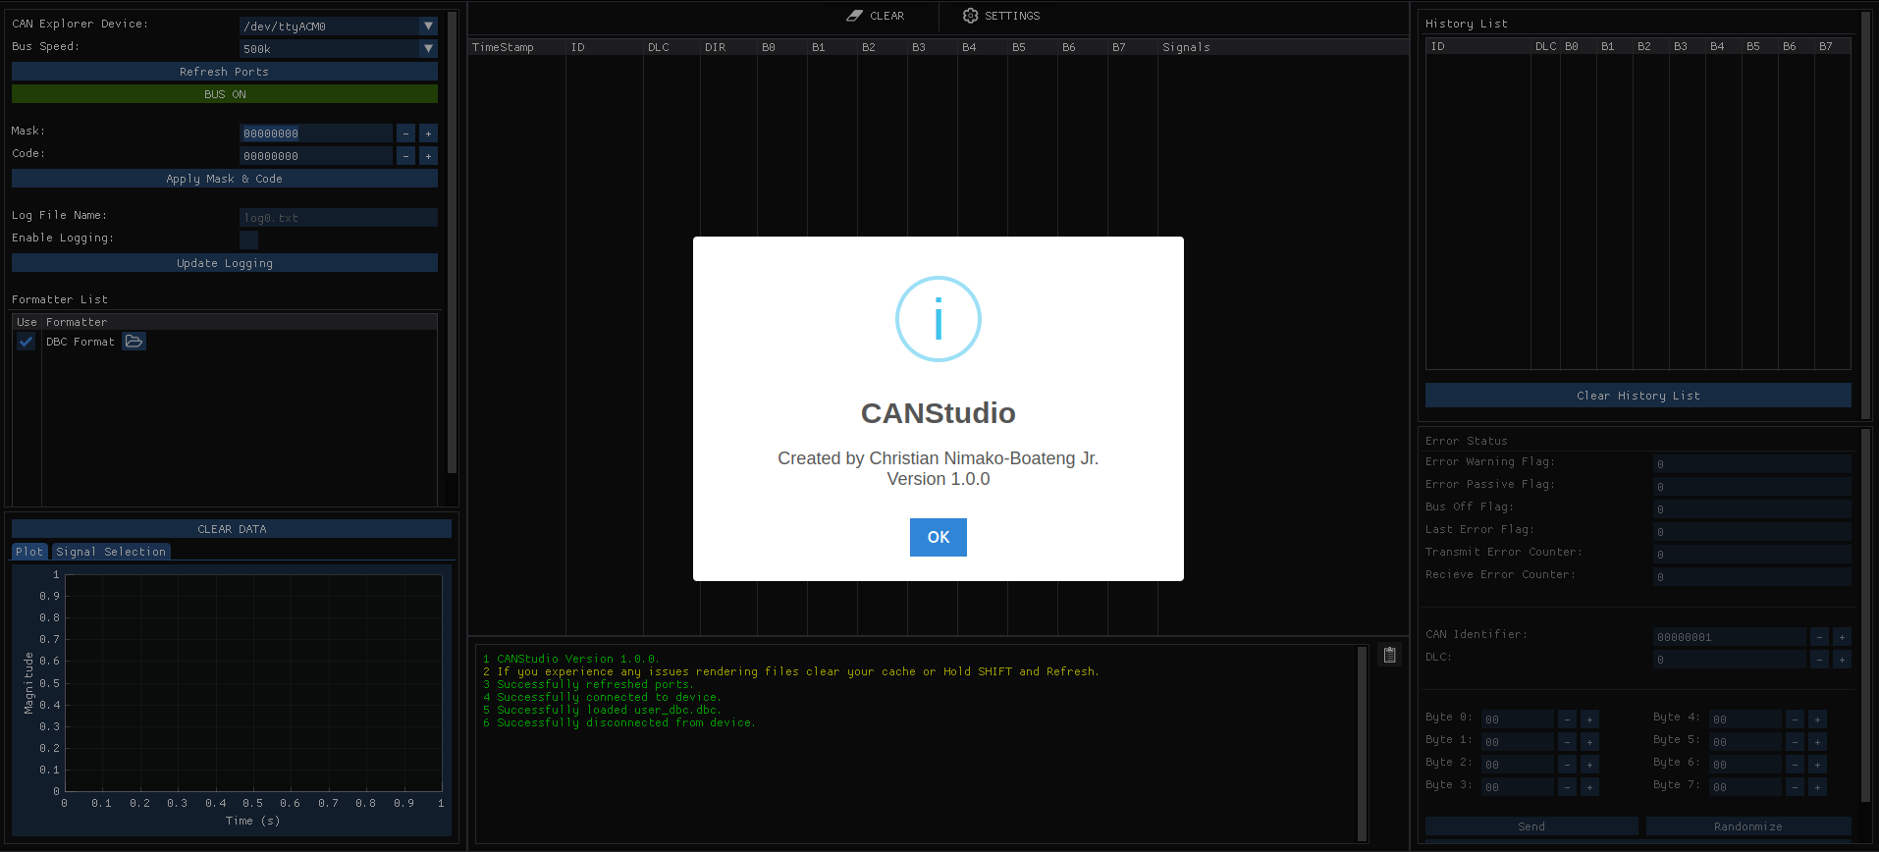Click the log console vertical scrollbar
The height and width of the screenshot is (852, 1879).
[1362, 742]
